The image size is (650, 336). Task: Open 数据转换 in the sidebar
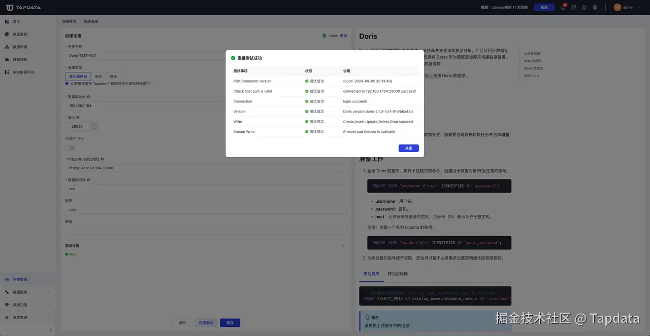click(20, 47)
